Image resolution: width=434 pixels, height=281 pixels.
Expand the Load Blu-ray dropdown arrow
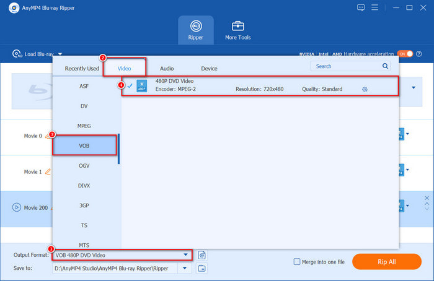click(60, 54)
